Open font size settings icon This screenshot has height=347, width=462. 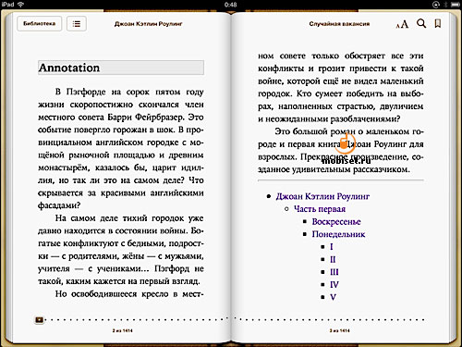[x=402, y=24]
